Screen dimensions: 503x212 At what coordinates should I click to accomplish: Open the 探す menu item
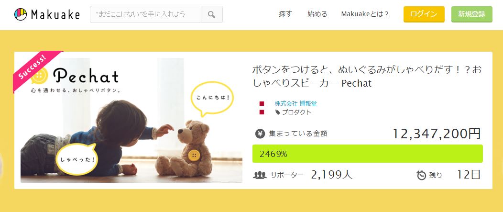[x=285, y=14]
